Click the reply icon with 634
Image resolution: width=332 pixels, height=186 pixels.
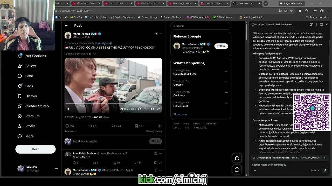point(70,126)
